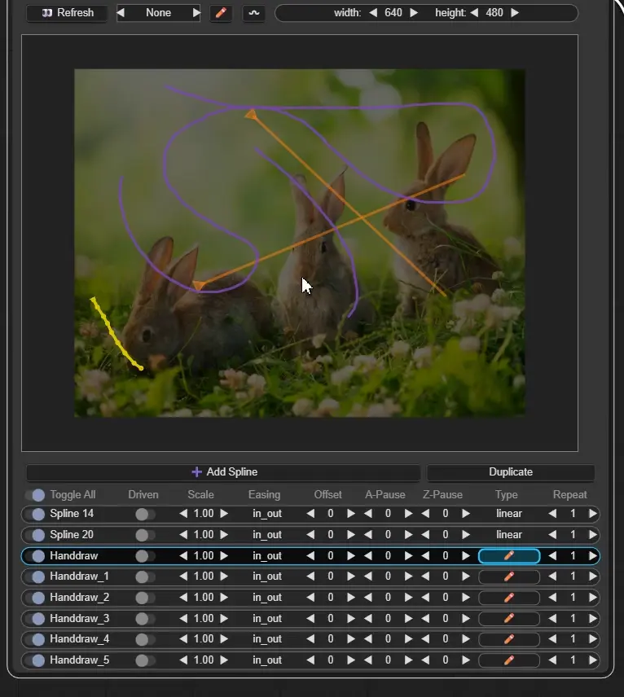Viewport: 624px width, 697px height.
Task: Toggle Handdraw_1 enable switch
Action: 36,576
